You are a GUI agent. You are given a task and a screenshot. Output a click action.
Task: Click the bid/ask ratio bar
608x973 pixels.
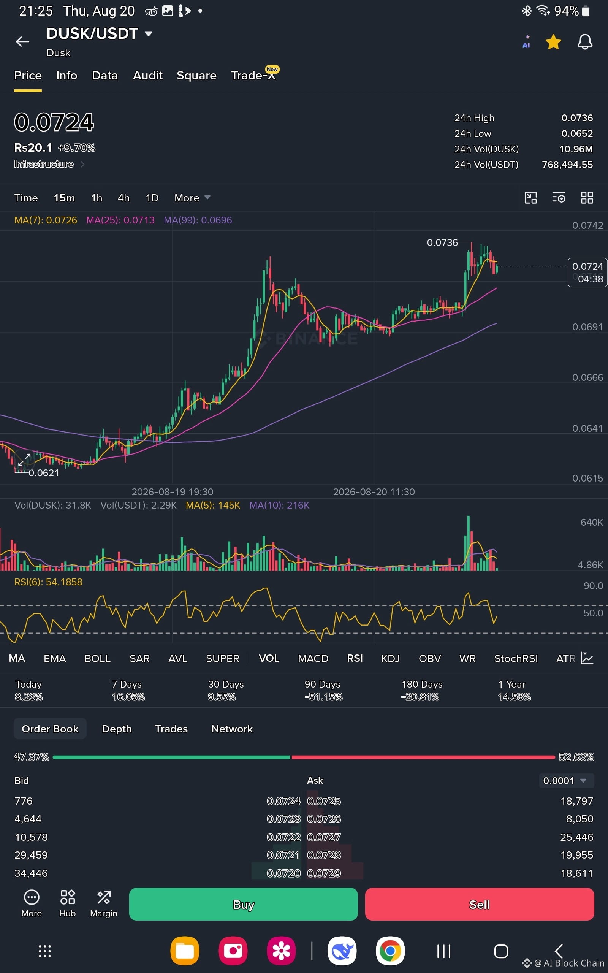[304, 757]
